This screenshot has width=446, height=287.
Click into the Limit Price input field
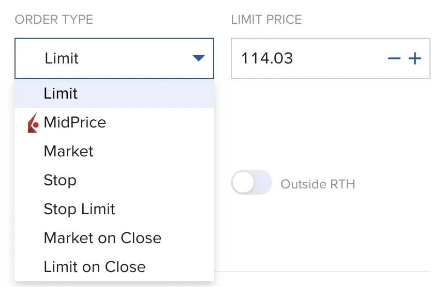point(336,58)
